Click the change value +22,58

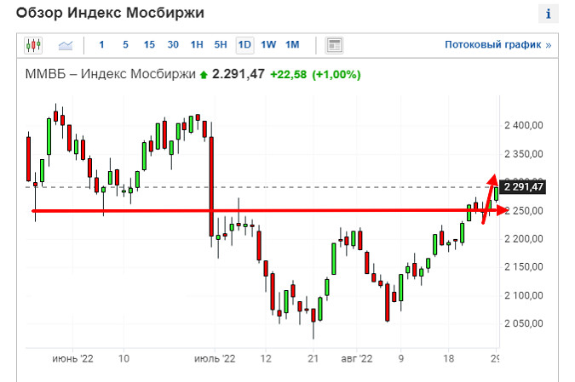point(288,74)
